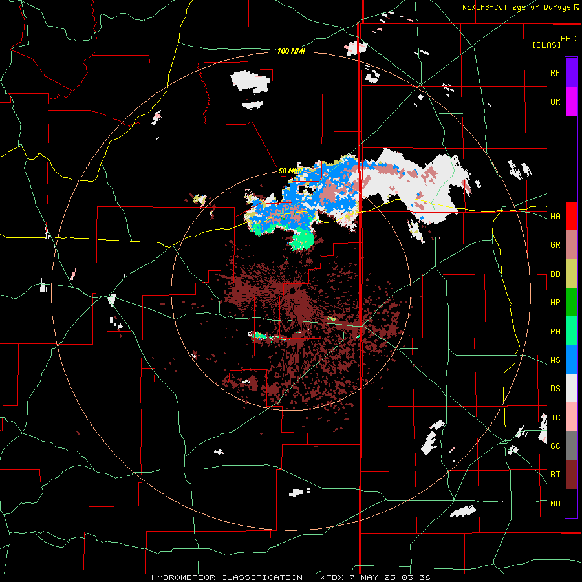Click the light green RA rain swatch

(x=571, y=331)
